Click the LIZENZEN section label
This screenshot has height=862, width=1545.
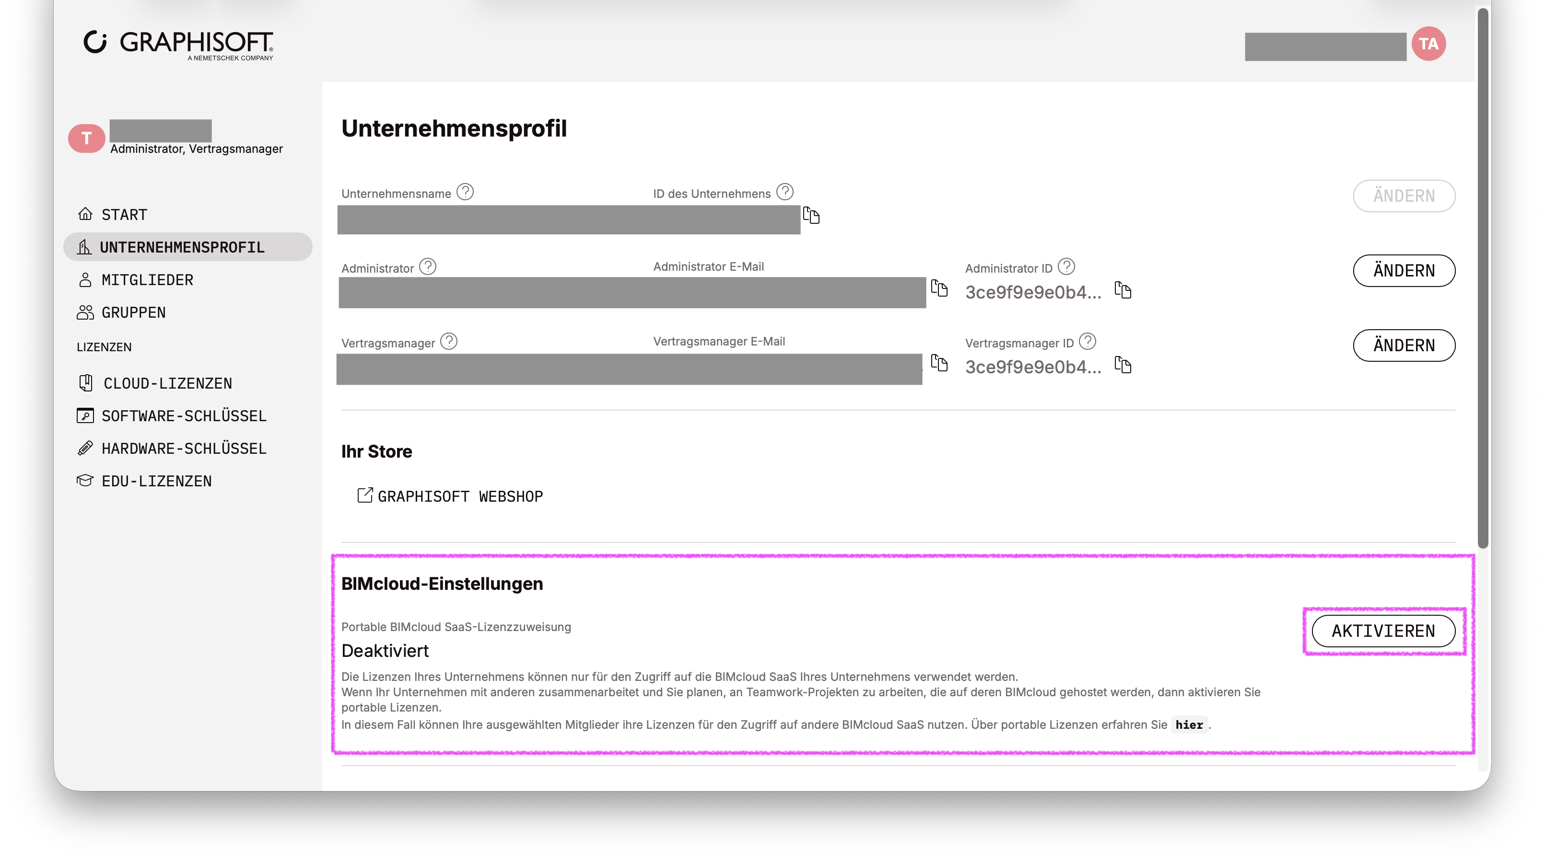click(105, 346)
